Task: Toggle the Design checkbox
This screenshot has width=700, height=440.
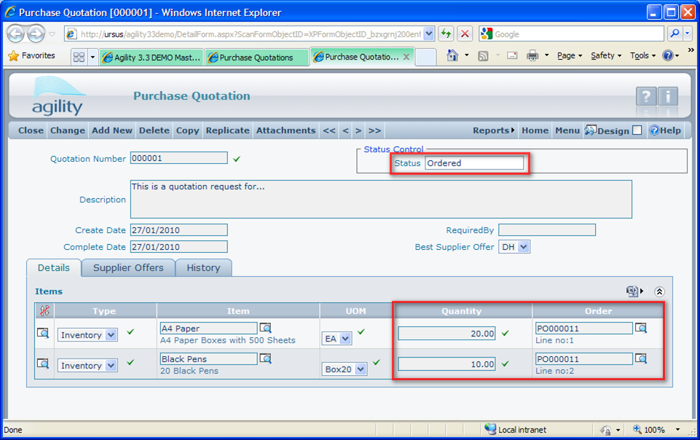Action: coord(637,130)
